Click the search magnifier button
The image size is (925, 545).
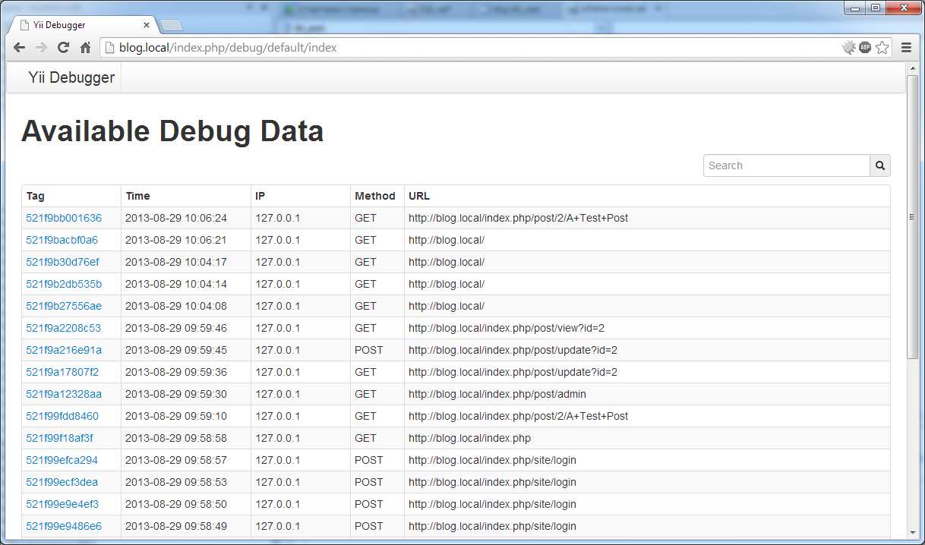[x=880, y=165]
